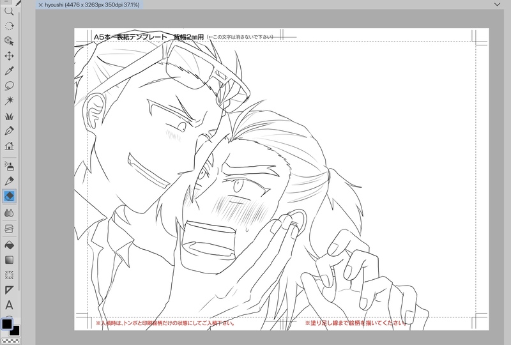This screenshot has height=345, width=511.
Task: Select the Eyedropper tool
Action: (x=9, y=71)
